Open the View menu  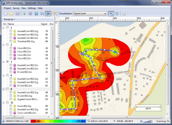[24, 8]
